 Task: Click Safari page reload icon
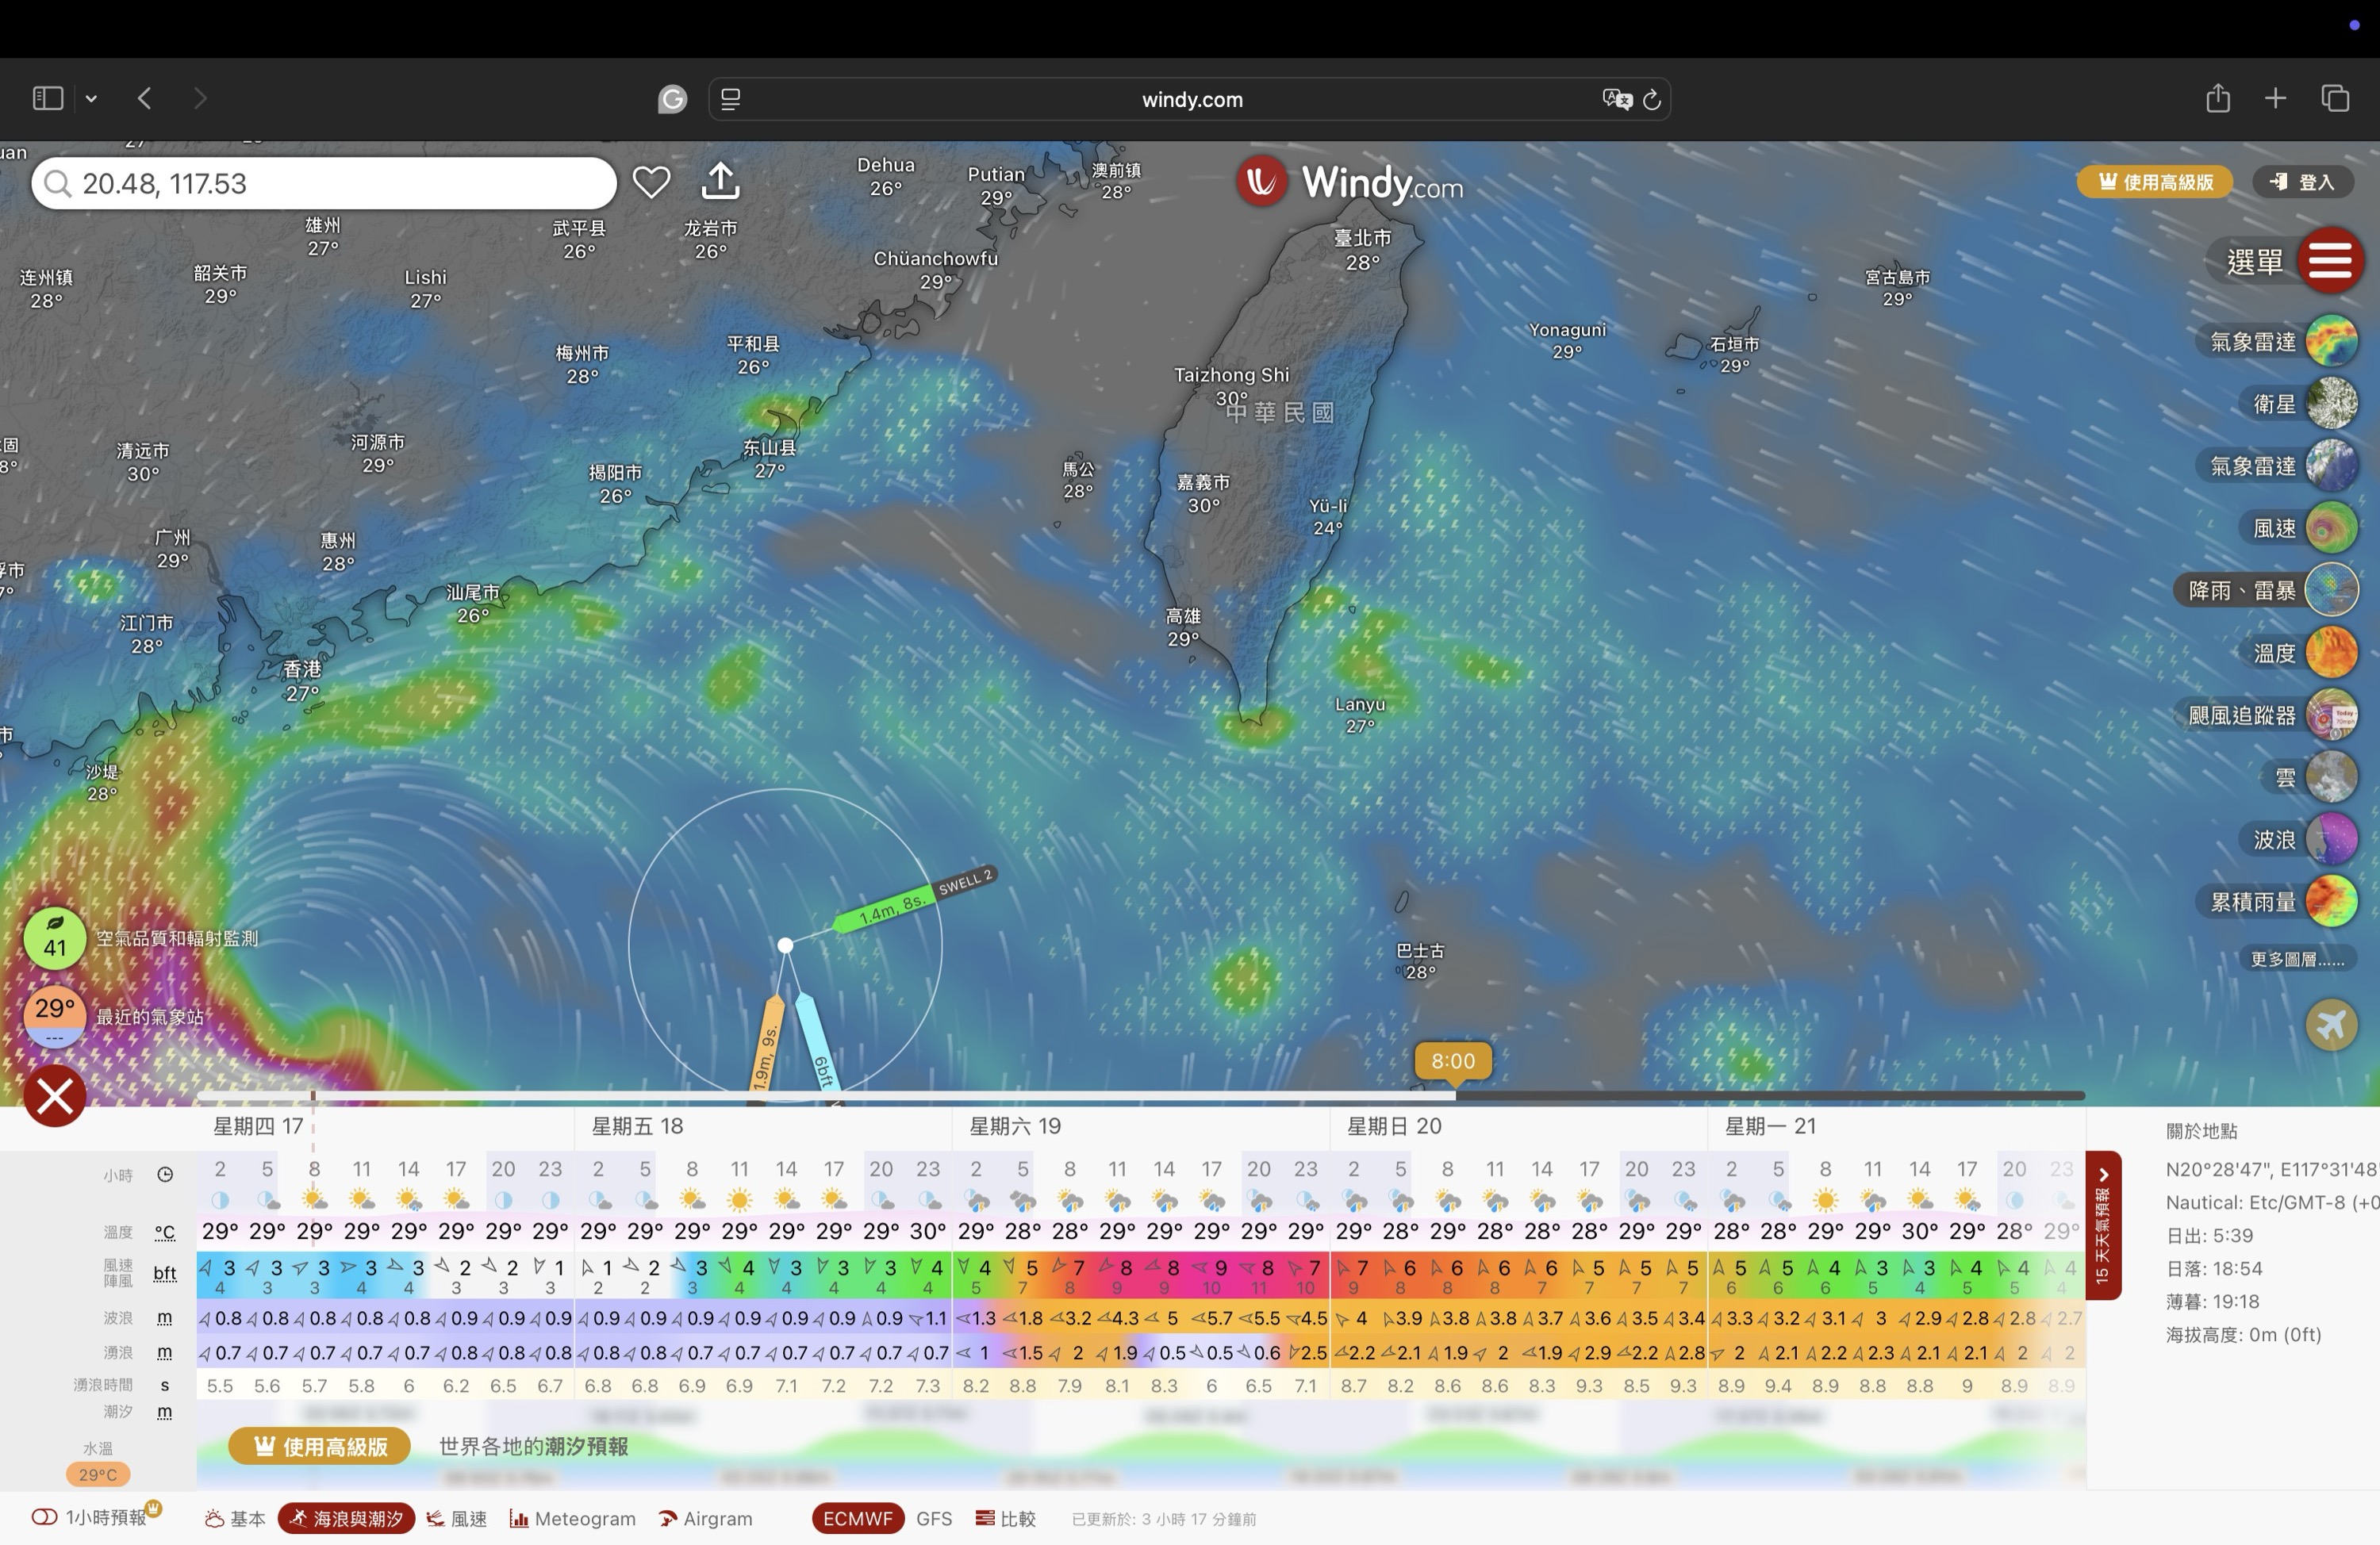[x=1652, y=99]
